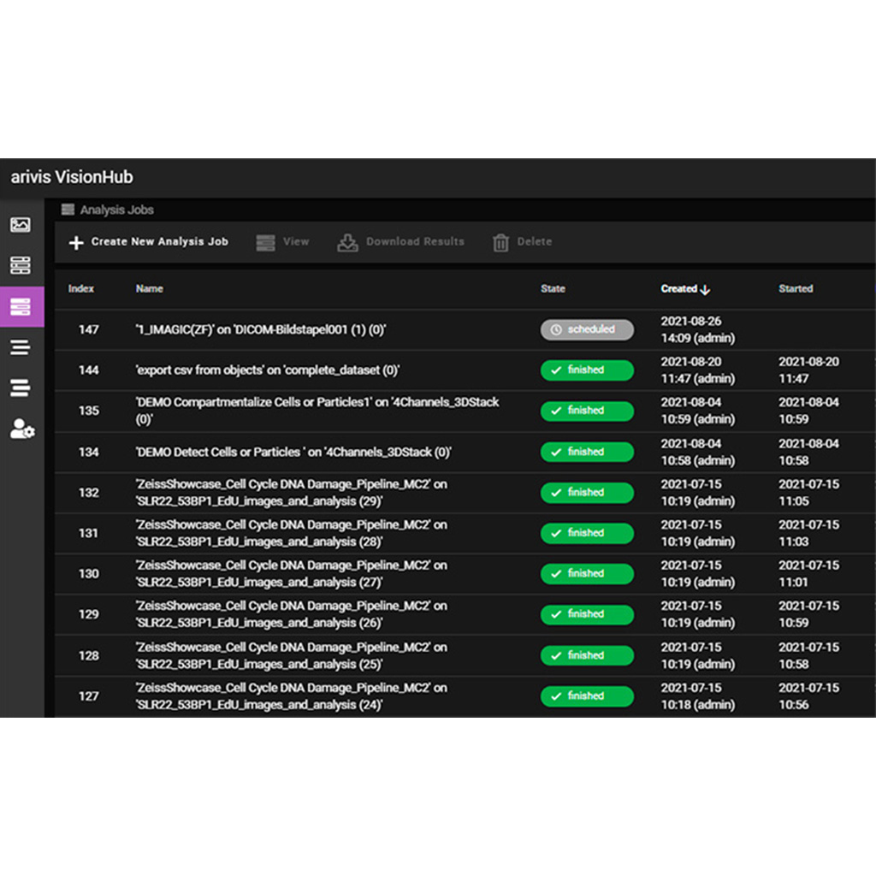Viewport: 876px width, 876px height.
Task: Click started time 2021-07-15 10:56
Action: pos(809,696)
